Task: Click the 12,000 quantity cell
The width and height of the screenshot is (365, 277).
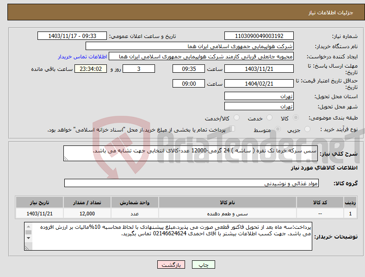Action: pyautogui.click(x=87, y=214)
